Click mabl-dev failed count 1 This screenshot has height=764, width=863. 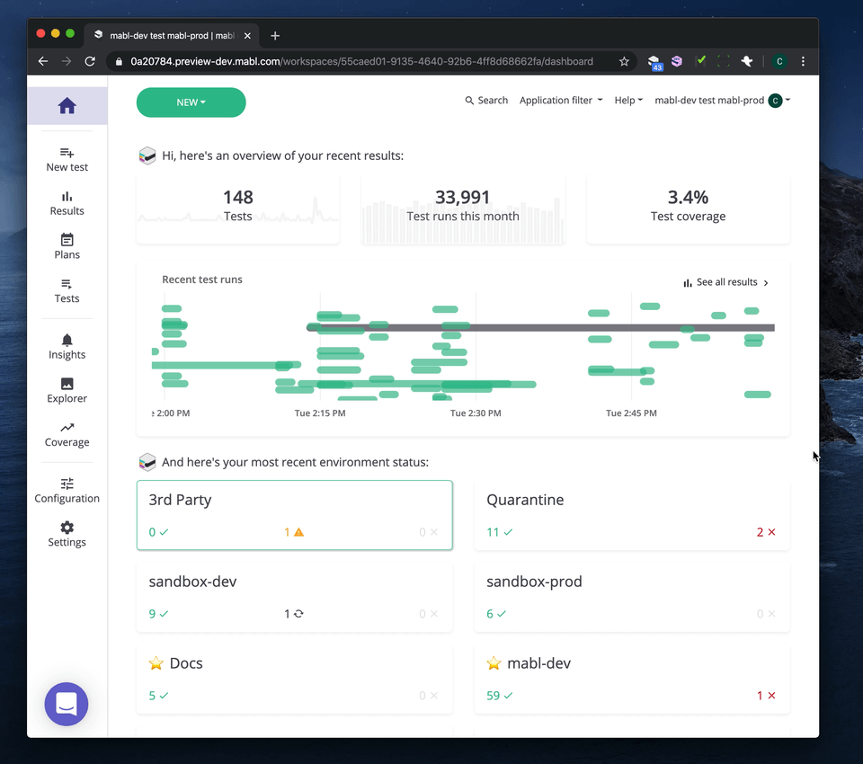[766, 696]
